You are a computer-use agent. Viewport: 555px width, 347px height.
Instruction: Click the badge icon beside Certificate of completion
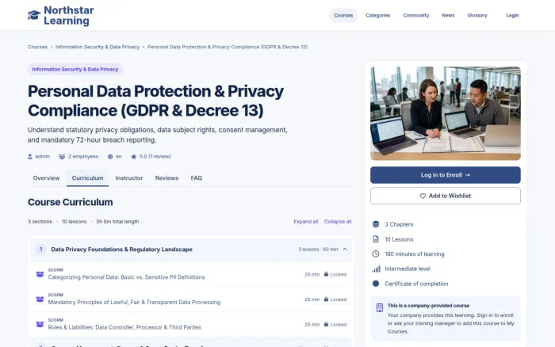[x=376, y=284]
